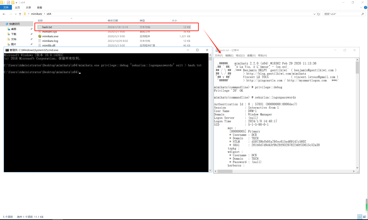This screenshot has width=368, height=220.
Task: Open 编辑(E) menu in Notepad
Action: coord(229,56)
